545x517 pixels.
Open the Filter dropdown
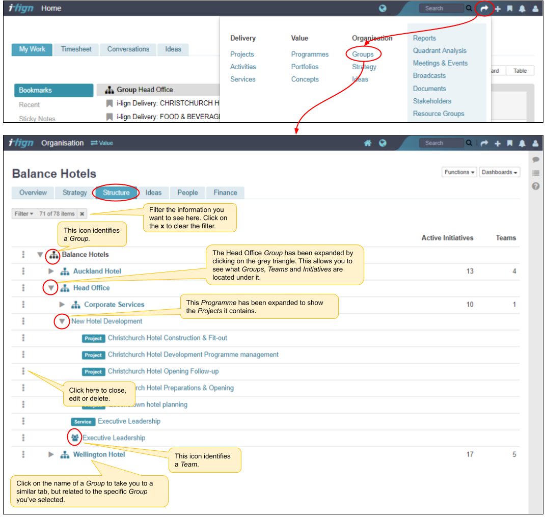click(x=23, y=214)
